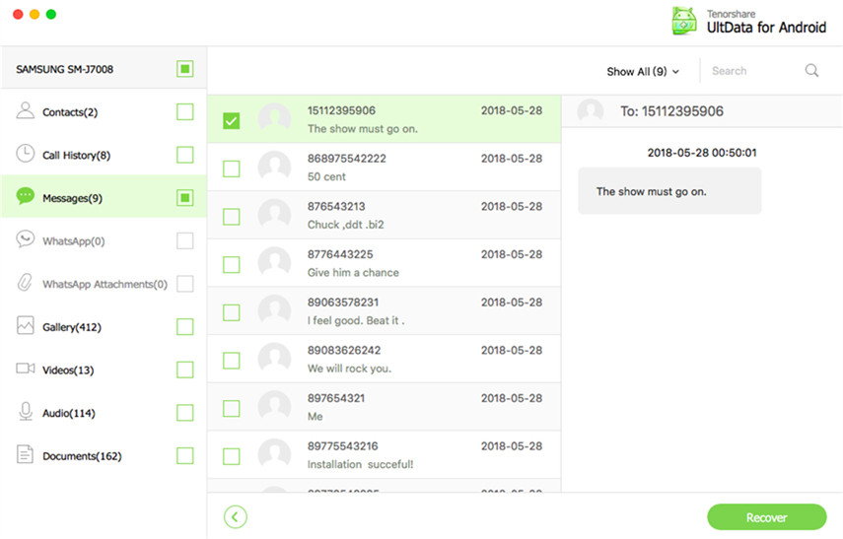Click the WhatsApp phone bubble icon

click(x=26, y=239)
